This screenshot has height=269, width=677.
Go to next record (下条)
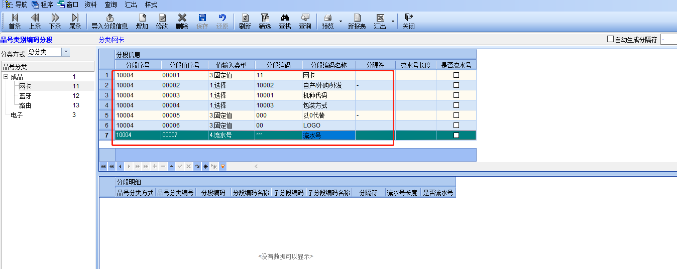[55, 22]
